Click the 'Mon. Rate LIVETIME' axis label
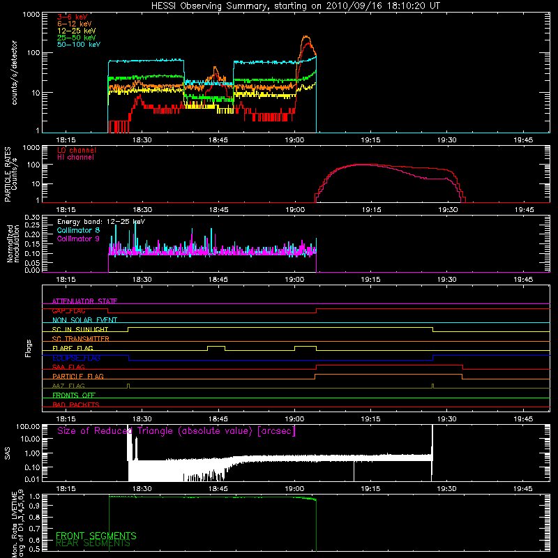 (x=14, y=524)
